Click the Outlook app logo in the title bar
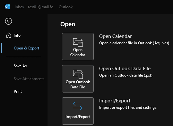The width and height of the screenshot is (173, 126). [7, 7]
